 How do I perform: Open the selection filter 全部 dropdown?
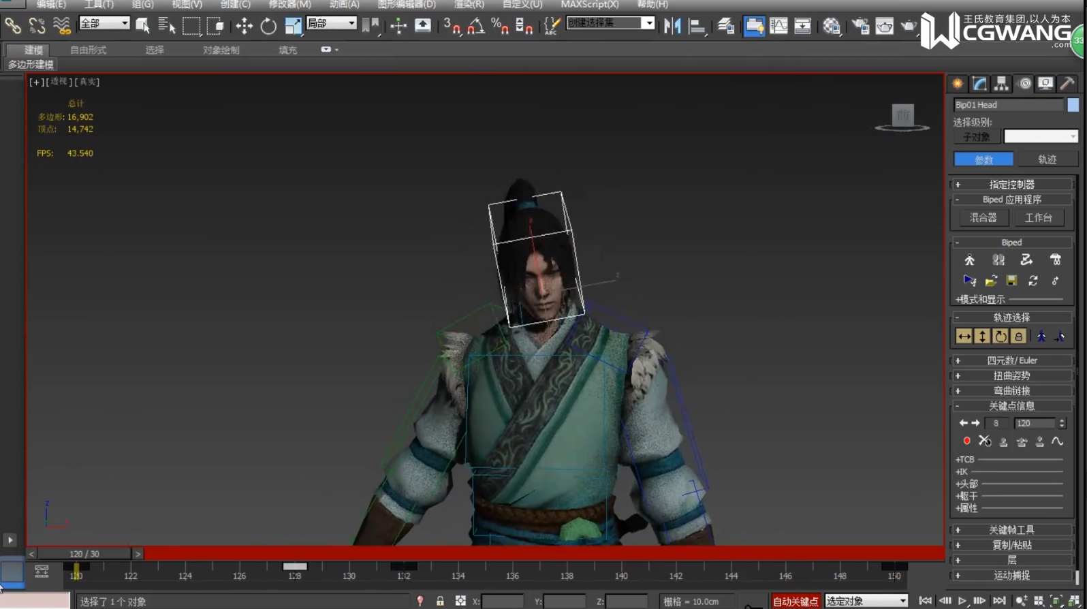(x=104, y=23)
